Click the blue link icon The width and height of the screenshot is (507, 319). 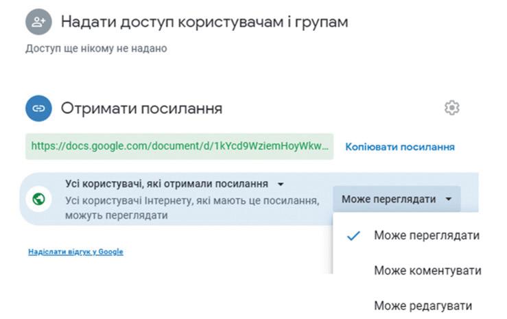coord(39,108)
